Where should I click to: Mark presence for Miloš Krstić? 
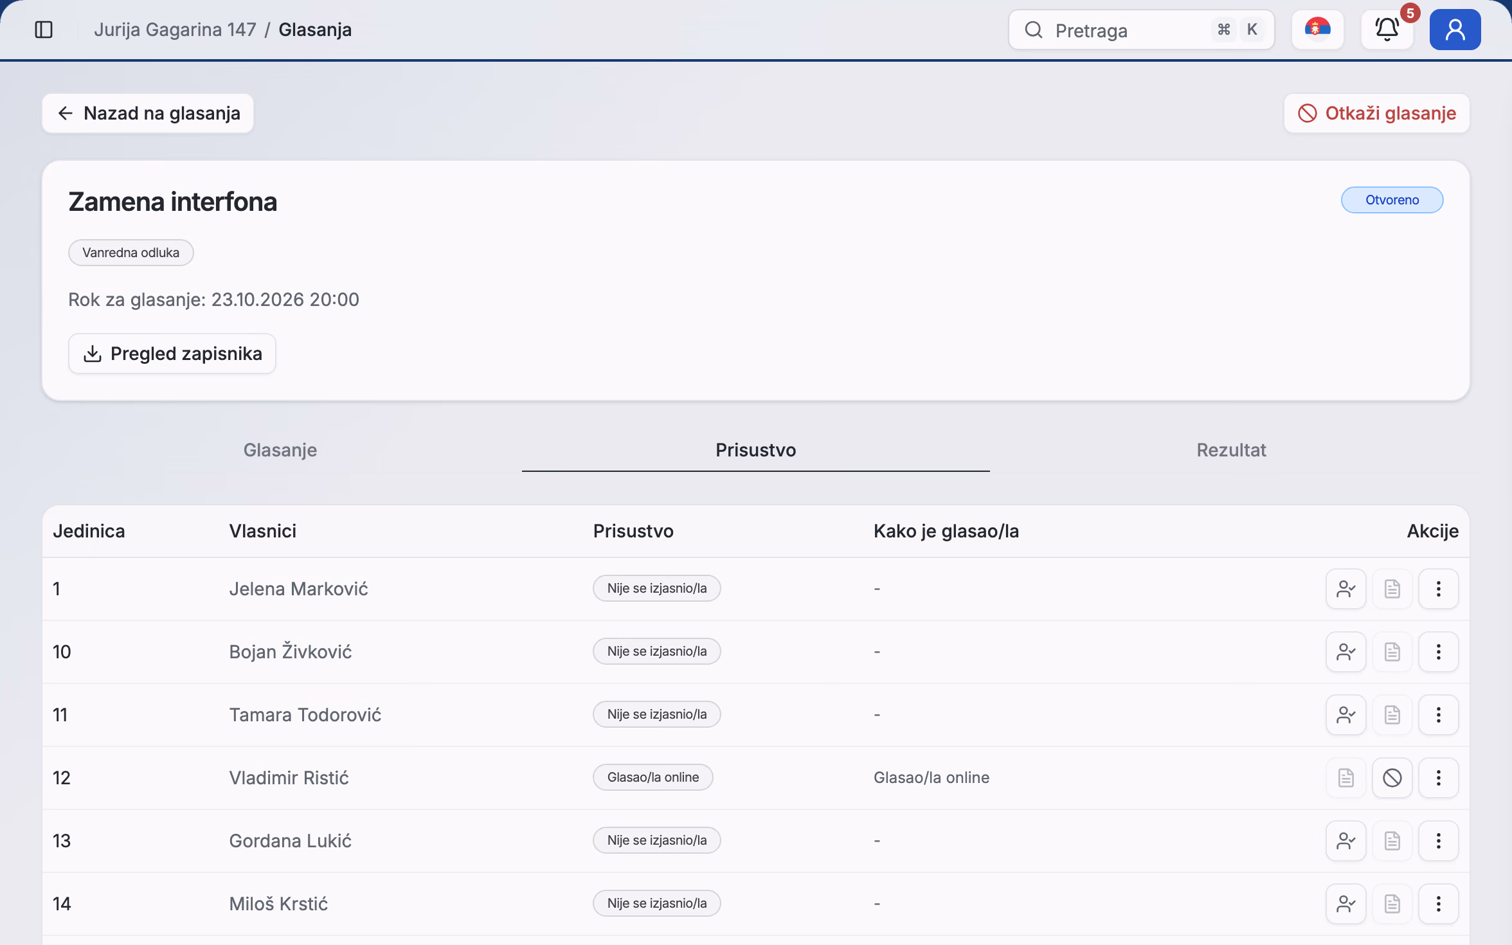click(x=1345, y=904)
